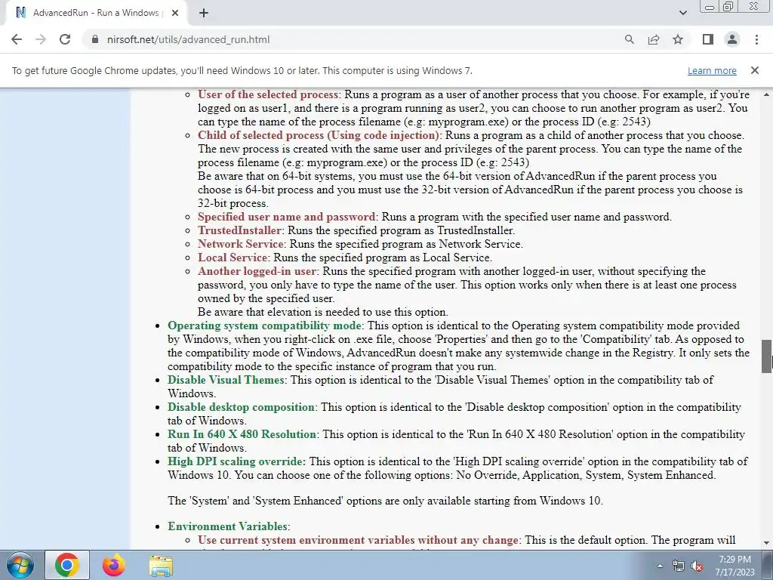Click 'Specified user name and password' text
773x580 pixels.
pos(286,217)
